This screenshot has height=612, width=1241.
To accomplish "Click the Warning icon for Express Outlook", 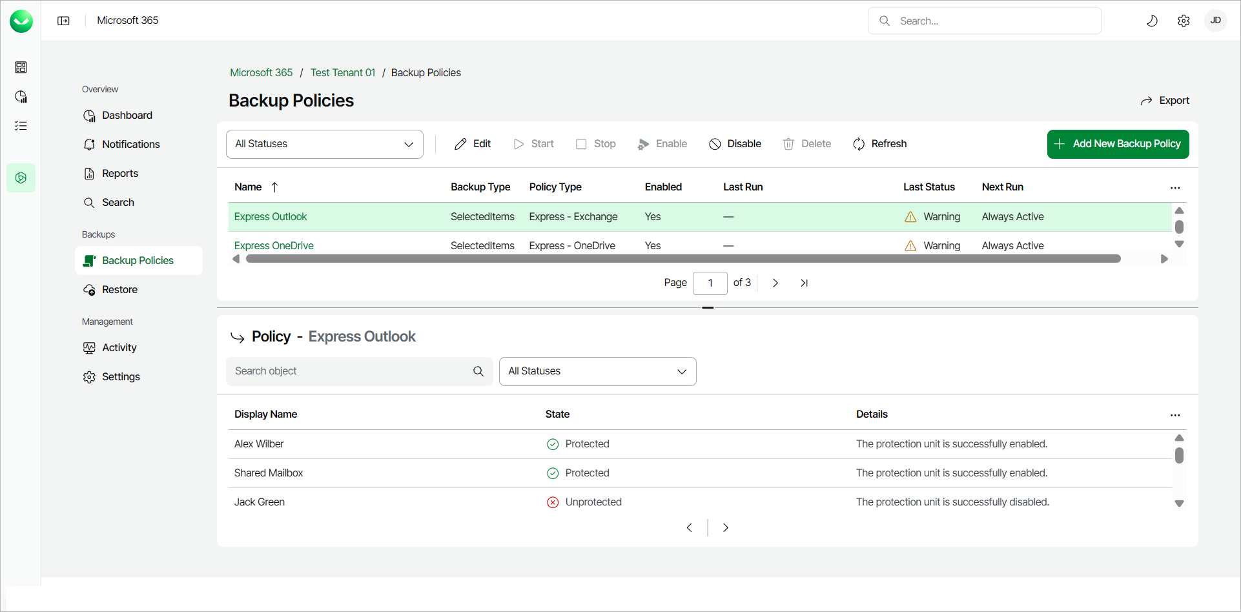I will pyautogui.click(x=910, y=216).
